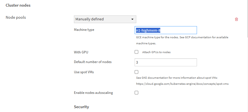This screenshot has width=248, height=112.
Task: Click the Cluster nodes section heading
Action: click(x=18, y=5)
